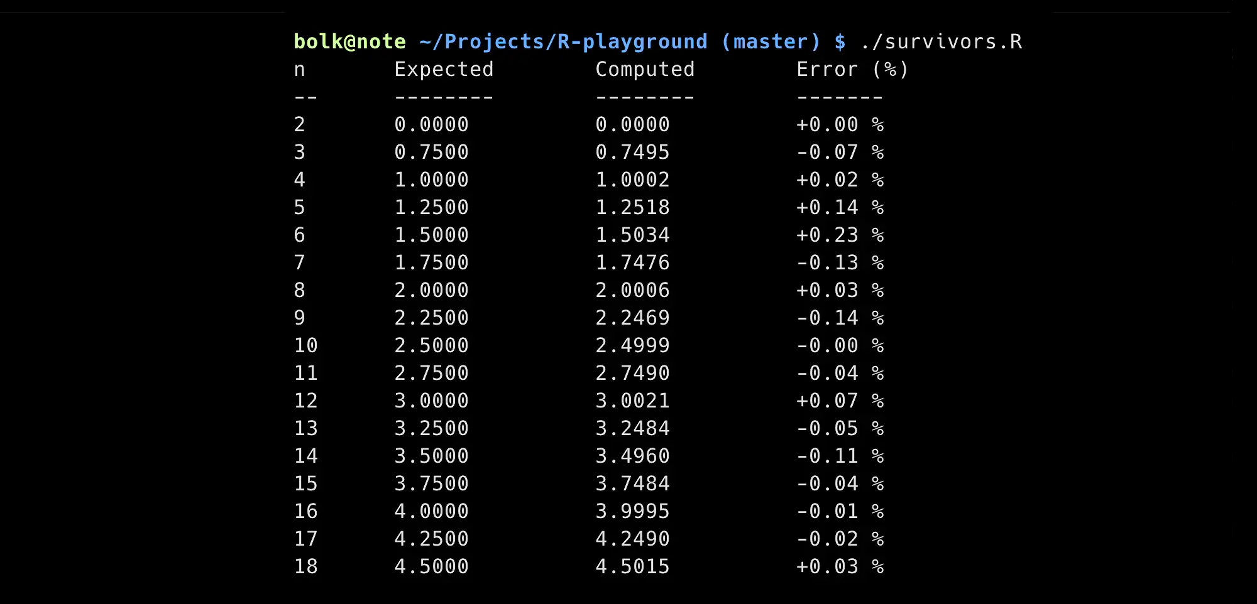Click the Computed column header
Screen dimensions: 1257x604
[645, 69]
